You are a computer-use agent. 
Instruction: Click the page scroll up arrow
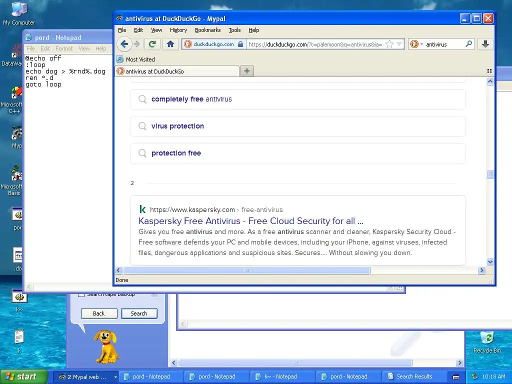click(x=490, y=81)
